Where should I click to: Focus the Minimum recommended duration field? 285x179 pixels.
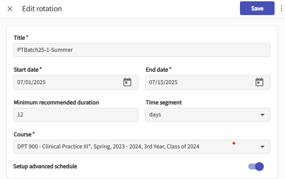point(76,115)
